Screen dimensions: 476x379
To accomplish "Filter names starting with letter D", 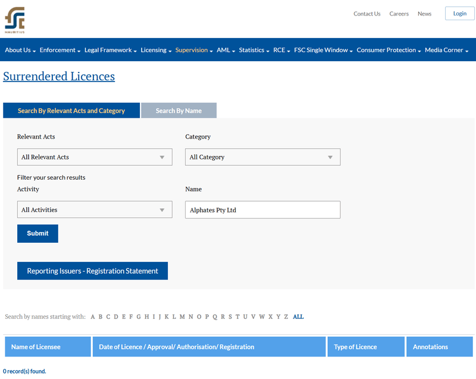I will 116,317.
